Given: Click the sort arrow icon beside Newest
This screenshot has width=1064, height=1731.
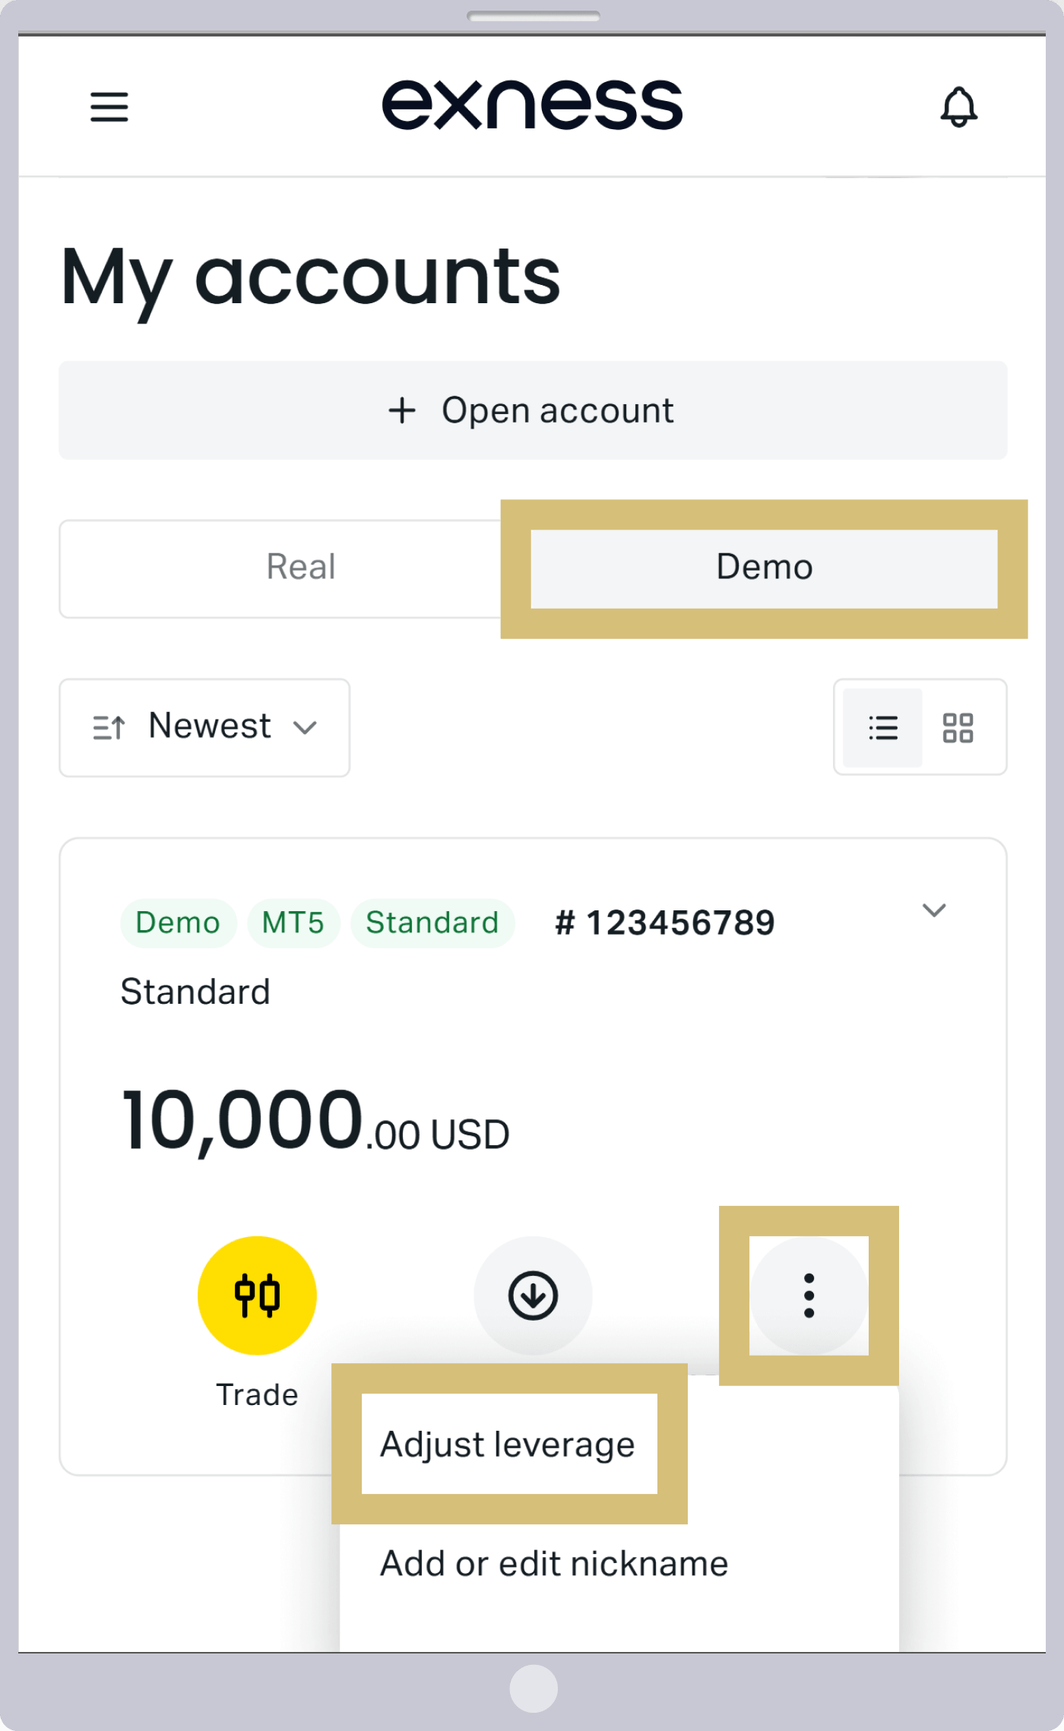Looking at the screenshot, I should point(109,727).
